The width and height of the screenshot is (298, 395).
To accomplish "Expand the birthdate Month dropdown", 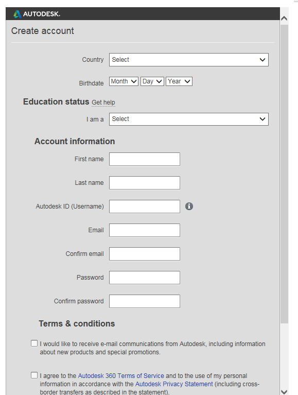I will click(x=124, y=81).
